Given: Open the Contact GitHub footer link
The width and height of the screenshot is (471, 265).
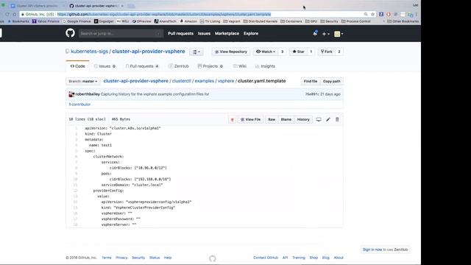Looking at the screenshot, I should point(266,258).
